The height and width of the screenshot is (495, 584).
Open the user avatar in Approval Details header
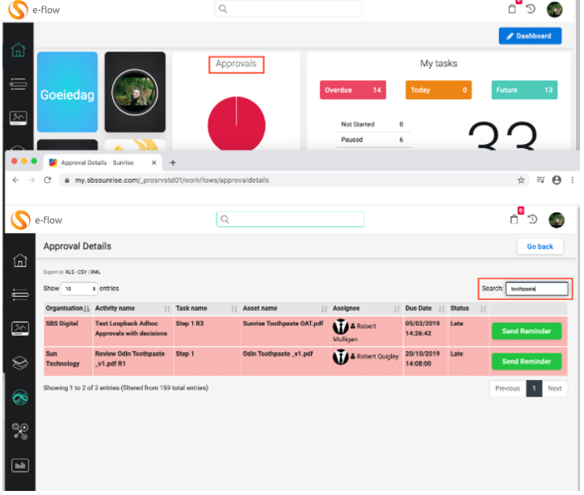557,220
